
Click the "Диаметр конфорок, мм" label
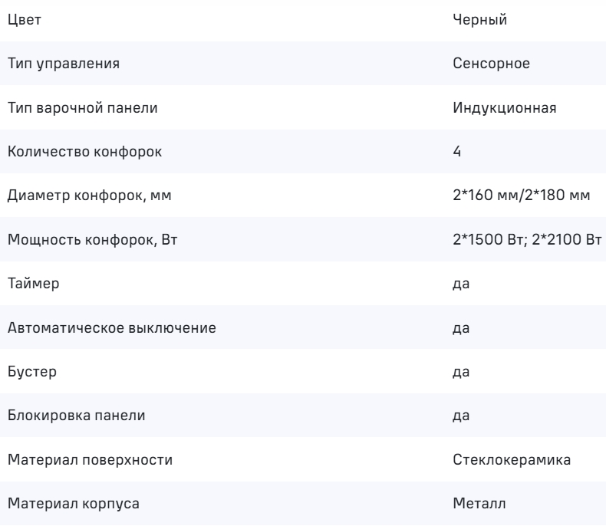click(89, 196)
